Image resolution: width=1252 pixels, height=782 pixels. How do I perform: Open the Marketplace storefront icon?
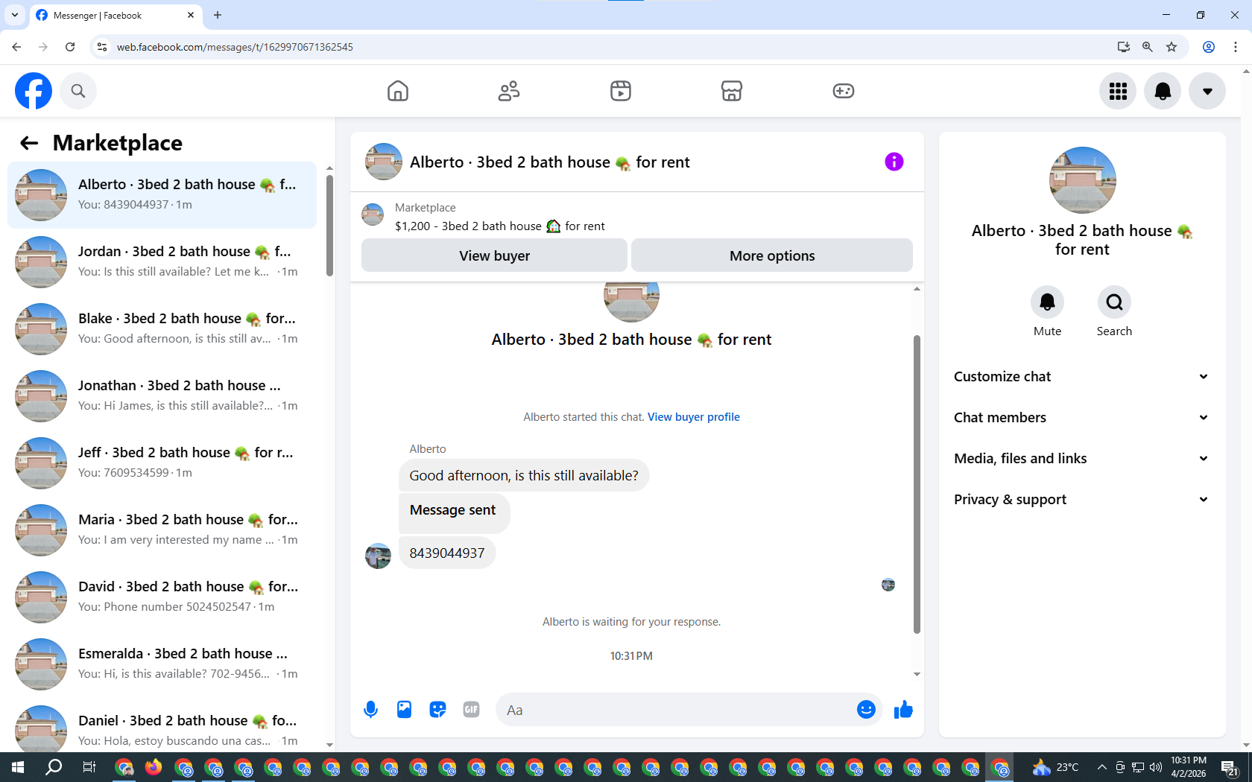point(732,91)
